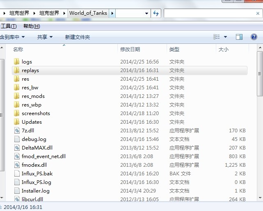Click the date 2014/2/18 11:20
263x211 pixels.
point(140,113)
